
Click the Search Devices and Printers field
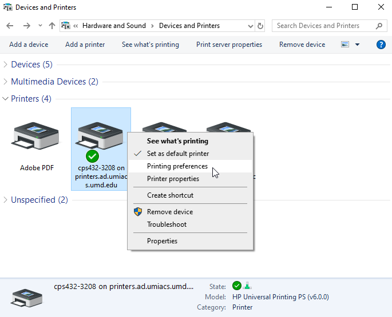[x=323, y=26]
